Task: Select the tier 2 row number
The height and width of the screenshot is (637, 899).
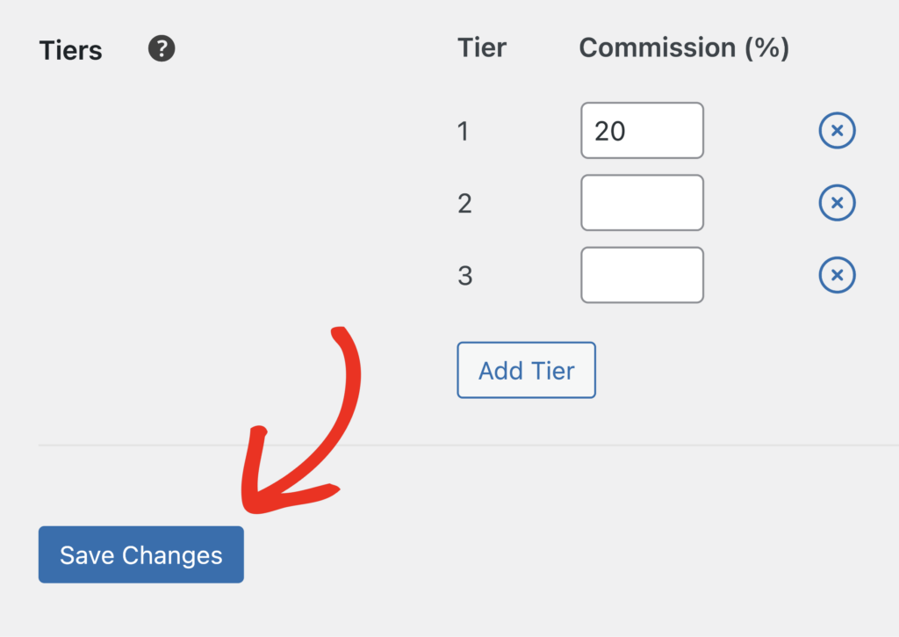Action: point(464,202)
